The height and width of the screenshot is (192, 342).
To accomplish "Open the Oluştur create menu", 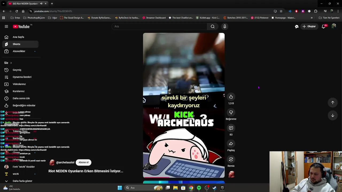I will 309,26.
